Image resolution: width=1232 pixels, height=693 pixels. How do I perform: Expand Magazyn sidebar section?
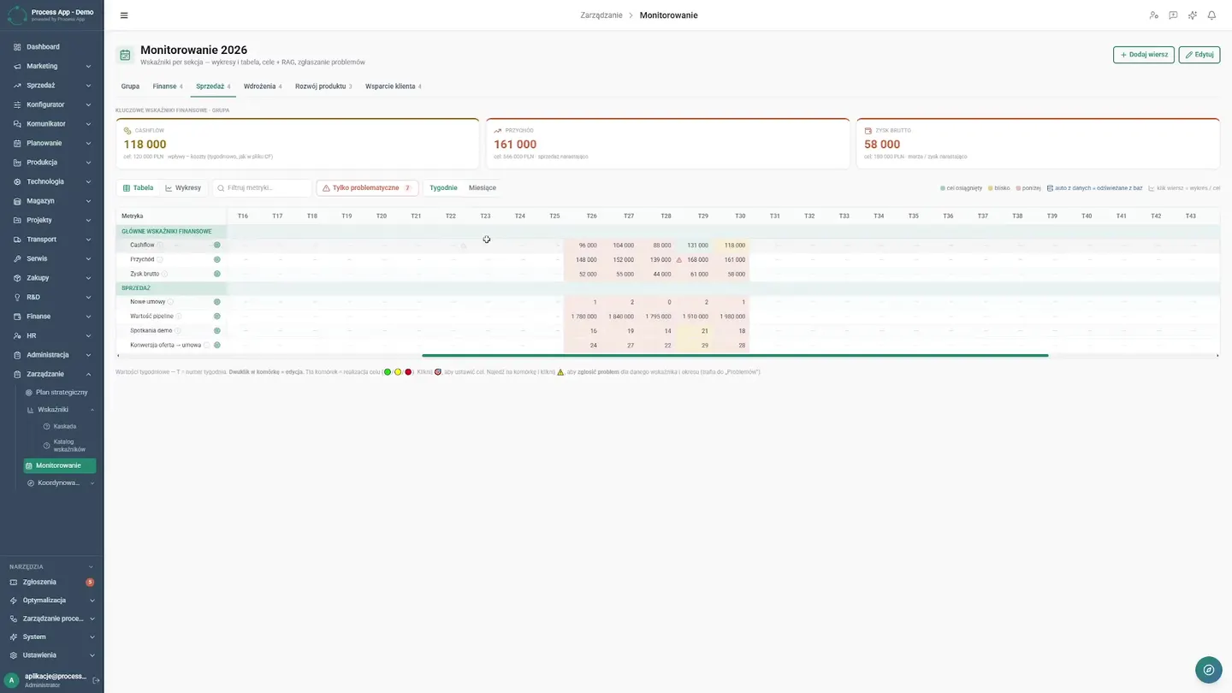[x=51, y=201]
